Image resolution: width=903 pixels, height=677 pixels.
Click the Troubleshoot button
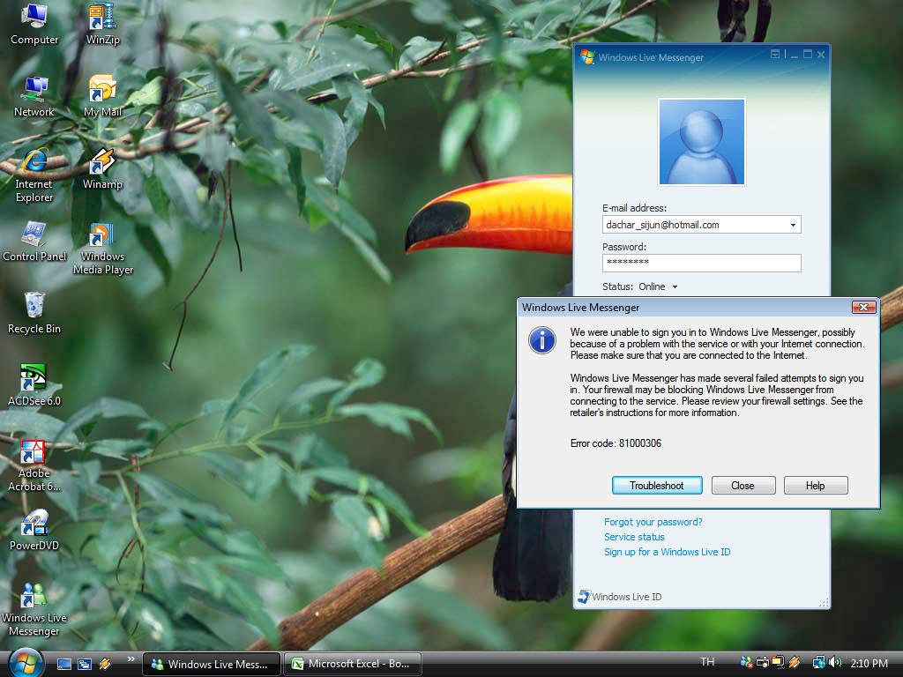[656, 486]
